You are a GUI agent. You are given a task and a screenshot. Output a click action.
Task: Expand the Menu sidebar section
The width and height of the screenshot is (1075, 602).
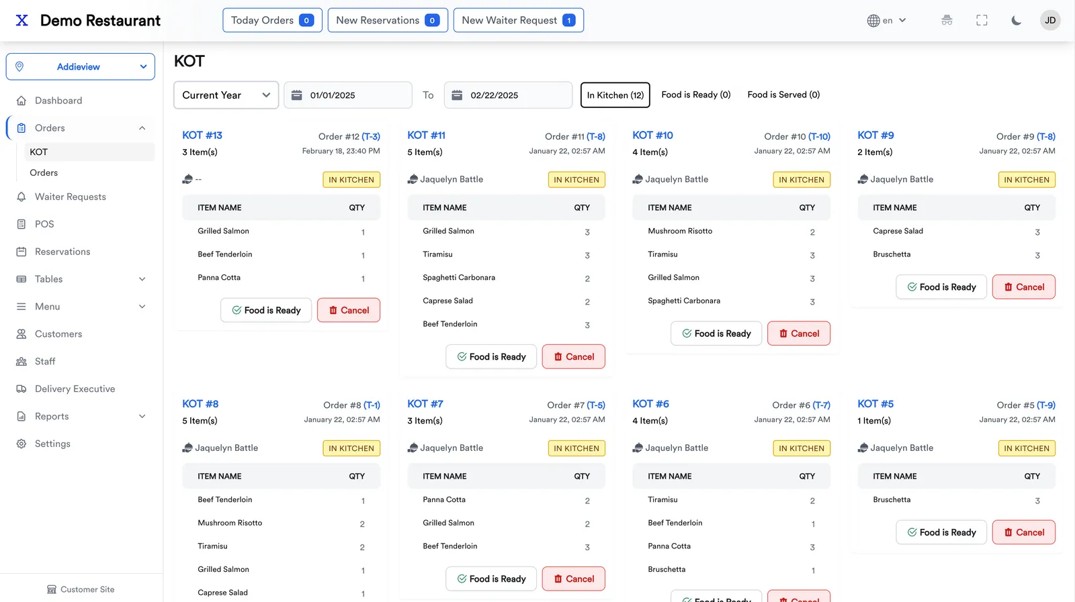click(x=81, y=307)
